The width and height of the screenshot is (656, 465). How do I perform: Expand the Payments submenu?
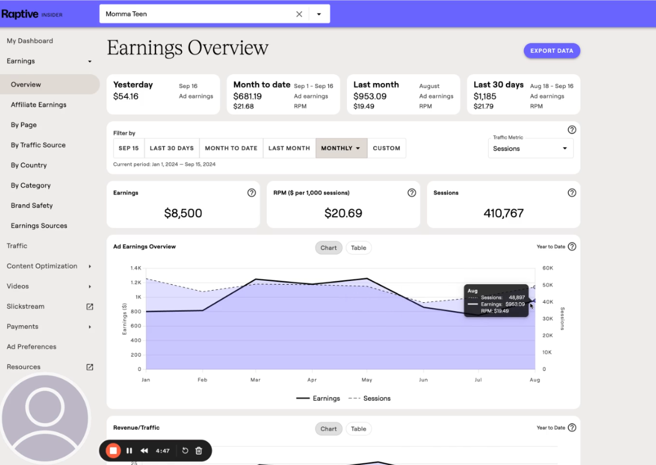(89, 326)
